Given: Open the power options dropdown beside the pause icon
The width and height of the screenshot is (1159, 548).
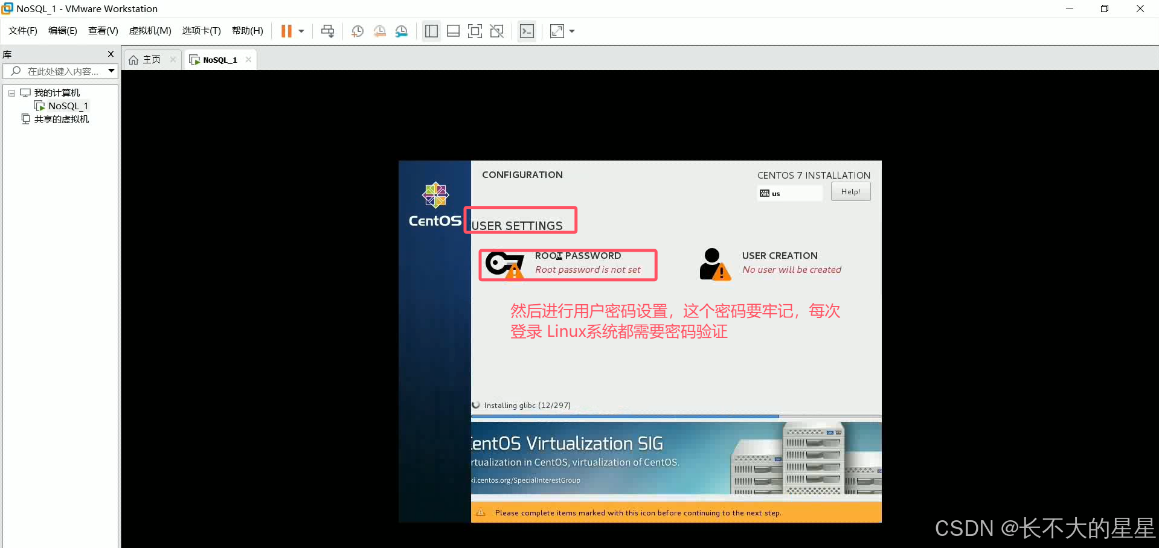Looking at the screenshot, I should pyautogui.click(x=301, y=31).
